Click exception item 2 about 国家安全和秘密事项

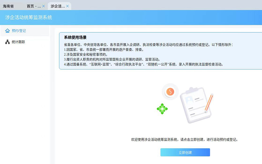click(x=86, y=55)
